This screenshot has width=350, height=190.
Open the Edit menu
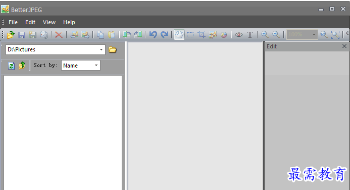click(30, 22)
